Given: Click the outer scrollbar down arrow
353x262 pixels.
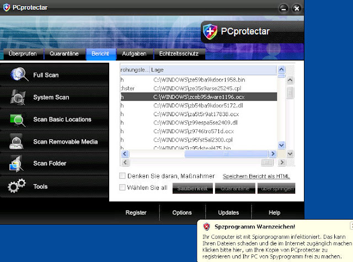Looking at the screenshot, I should (x=290, y=154).
